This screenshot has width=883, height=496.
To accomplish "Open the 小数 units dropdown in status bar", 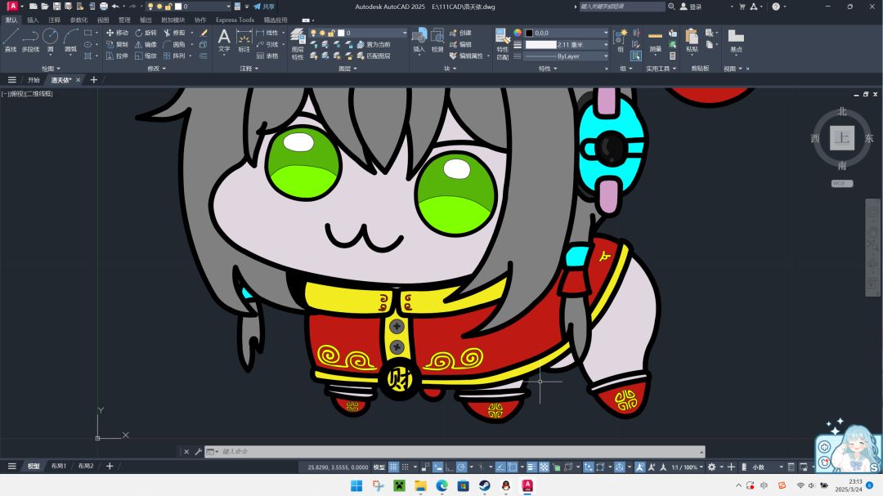I will tap(766, 467).
